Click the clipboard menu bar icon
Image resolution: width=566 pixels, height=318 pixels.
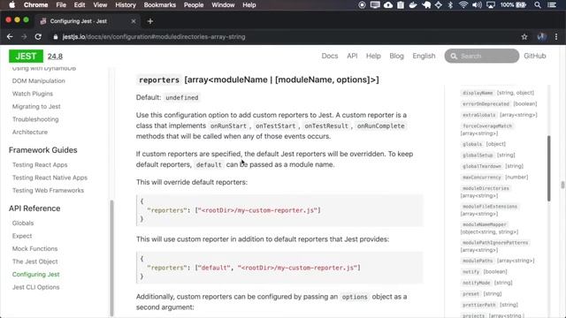pos(401,5)
